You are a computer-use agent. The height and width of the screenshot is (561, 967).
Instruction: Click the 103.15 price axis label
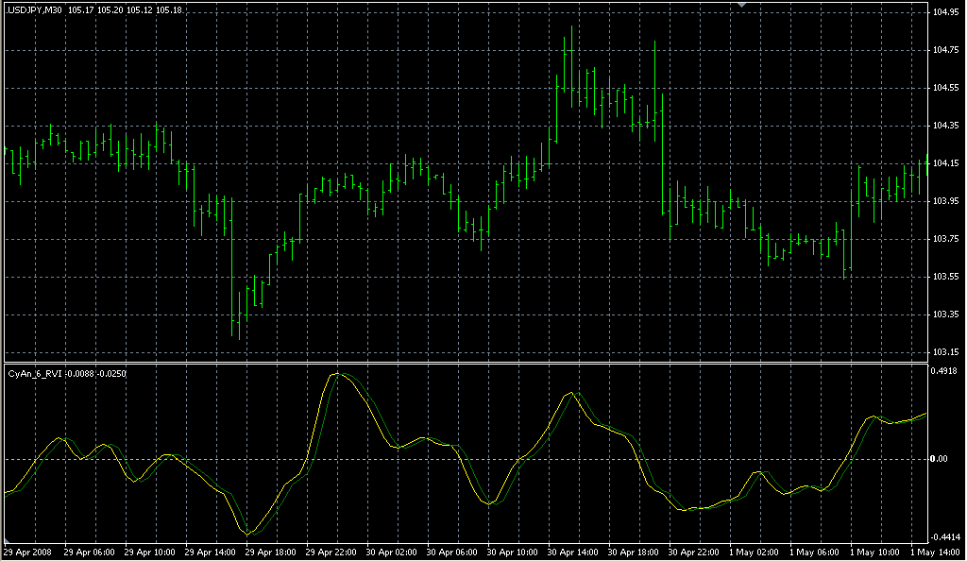pyautogui.click(x=945, y=352)
